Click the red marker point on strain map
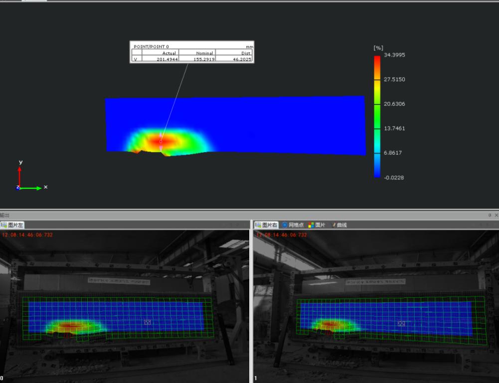 click(161, 141)
